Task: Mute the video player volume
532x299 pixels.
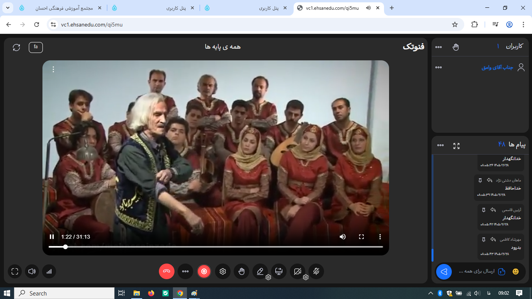Action: 343,237
